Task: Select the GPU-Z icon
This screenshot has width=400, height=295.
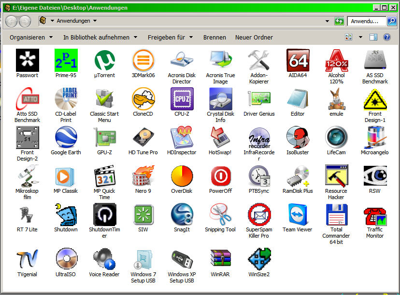Action: pyautogui.click(x=105, y=137)
